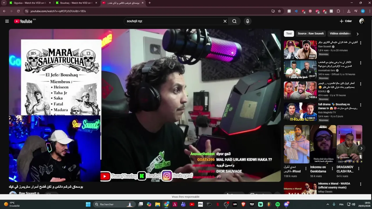The height and width of the screenshot is (209, 372).
Task: Open the YouTube account avatar menu
Action: point(362,21)
